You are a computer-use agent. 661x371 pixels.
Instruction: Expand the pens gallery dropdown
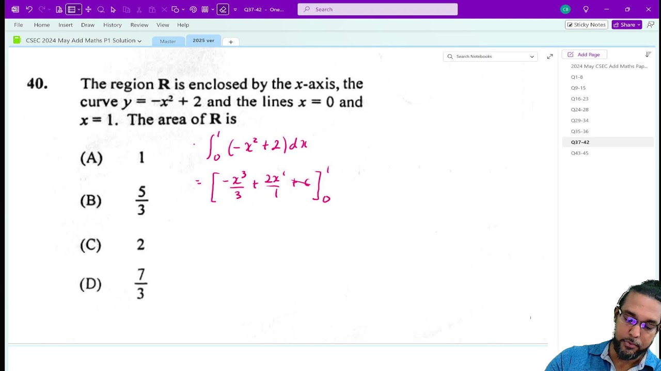pyautogui.click(x=213, y=9)
